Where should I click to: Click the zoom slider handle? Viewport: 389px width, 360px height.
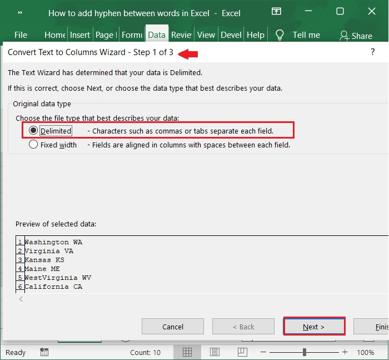[305, 352]
